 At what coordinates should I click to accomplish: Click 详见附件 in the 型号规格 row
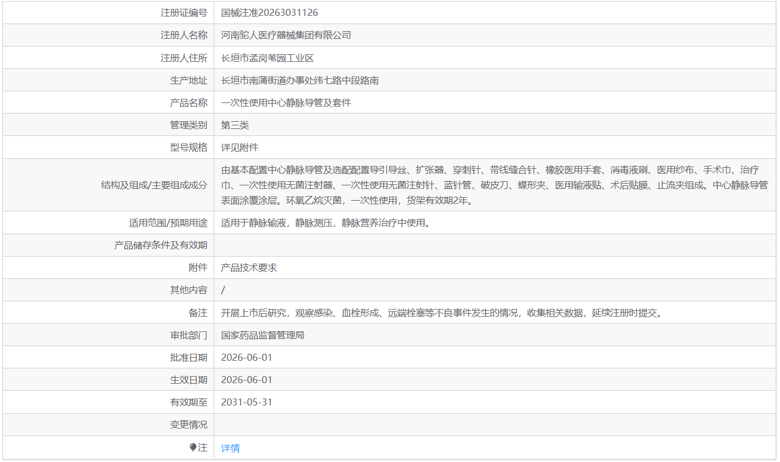tap(240, 147)
